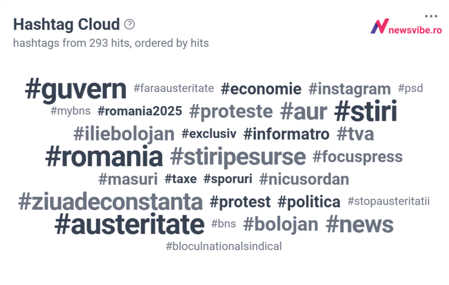Open the three-dot options menu

[x=431, y=16]
